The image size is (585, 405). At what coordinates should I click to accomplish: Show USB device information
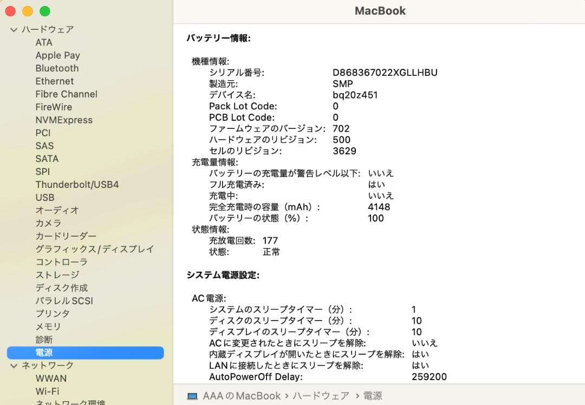(x=44, y=197)
